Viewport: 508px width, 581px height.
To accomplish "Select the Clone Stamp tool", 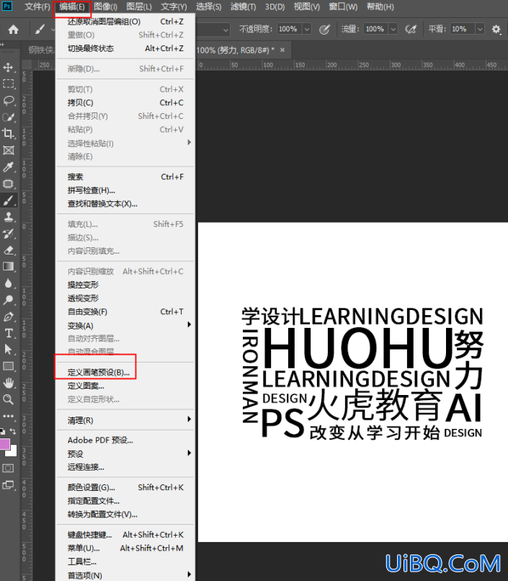I will [x=8, y=217].
